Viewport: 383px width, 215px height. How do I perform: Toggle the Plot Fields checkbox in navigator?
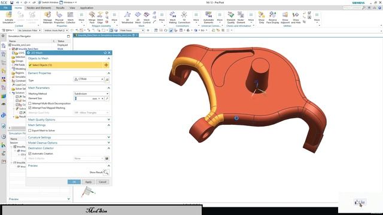coord(13,65)
